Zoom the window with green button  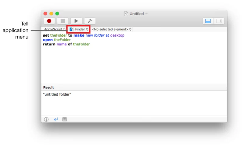(57, 13)
